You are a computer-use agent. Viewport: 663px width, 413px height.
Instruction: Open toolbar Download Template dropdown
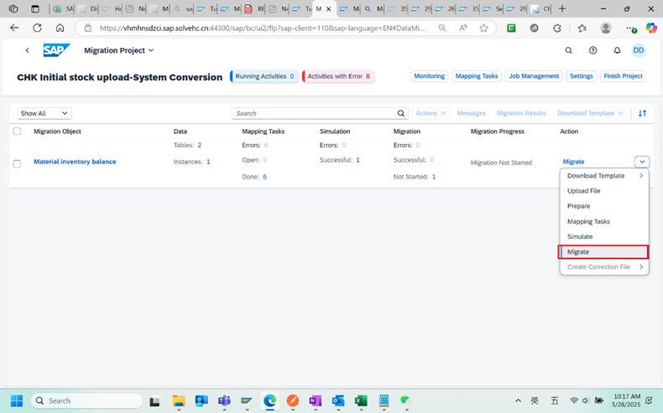590,113
